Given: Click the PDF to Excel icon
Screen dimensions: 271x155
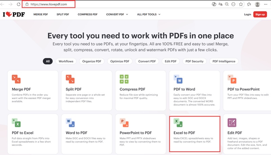Looking at the screenshot, I should coord(16,123).
